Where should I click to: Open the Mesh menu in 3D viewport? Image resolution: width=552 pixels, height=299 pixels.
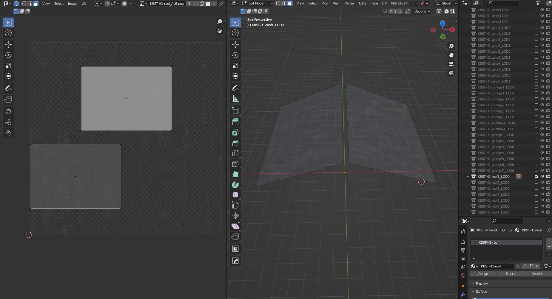pos(336,3)
